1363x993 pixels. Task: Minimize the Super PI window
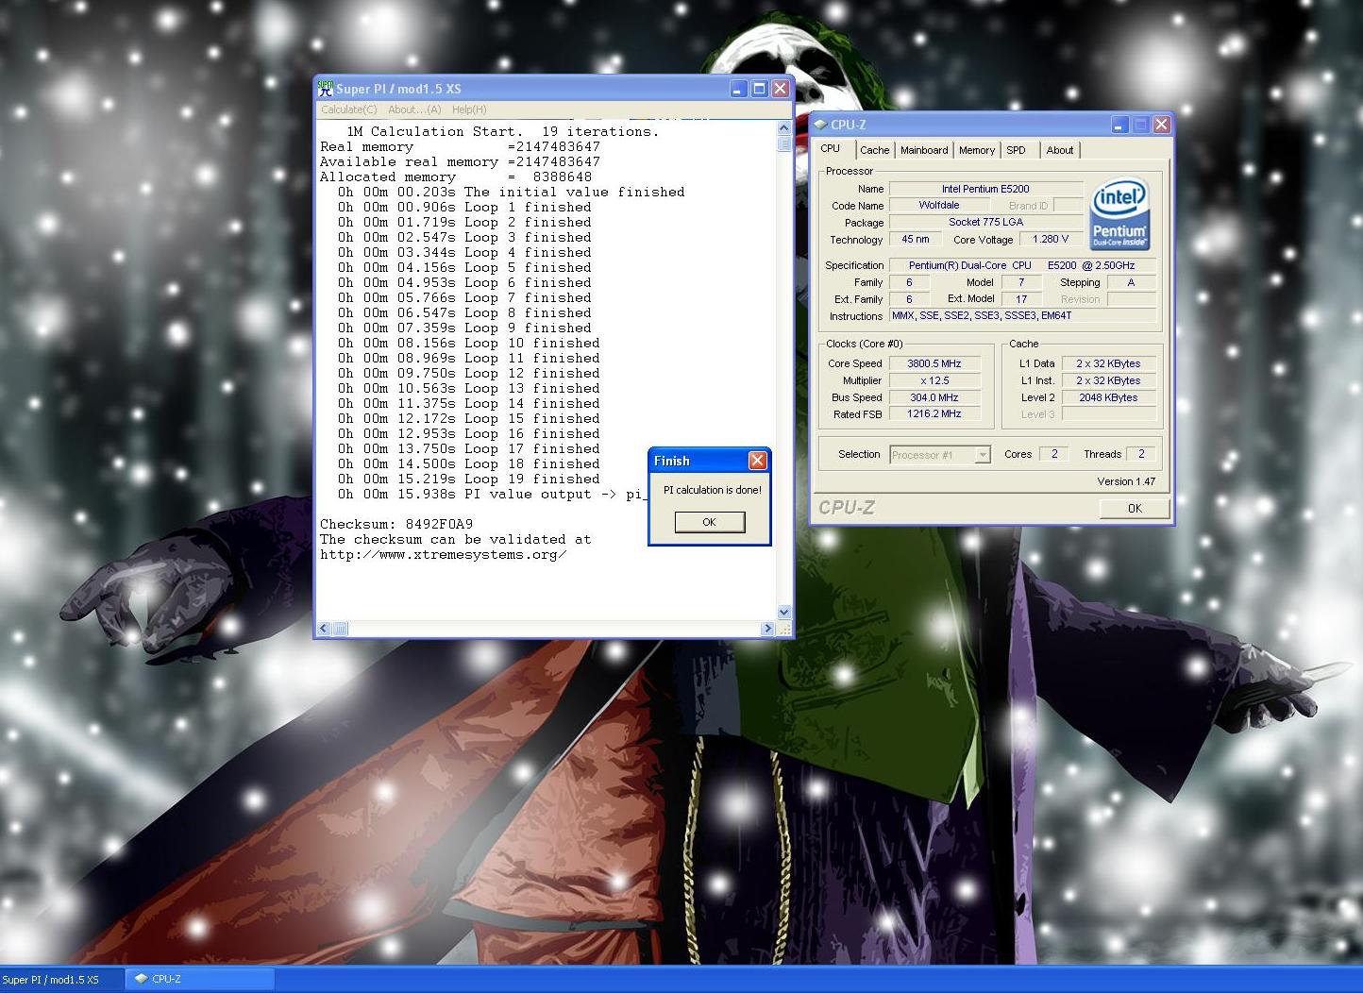coord(739,89)
